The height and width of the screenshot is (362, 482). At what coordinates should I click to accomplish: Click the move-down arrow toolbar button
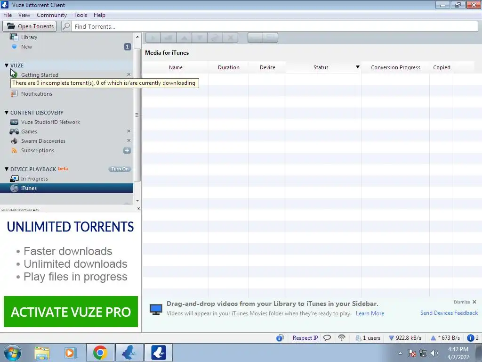pos(200,38)
